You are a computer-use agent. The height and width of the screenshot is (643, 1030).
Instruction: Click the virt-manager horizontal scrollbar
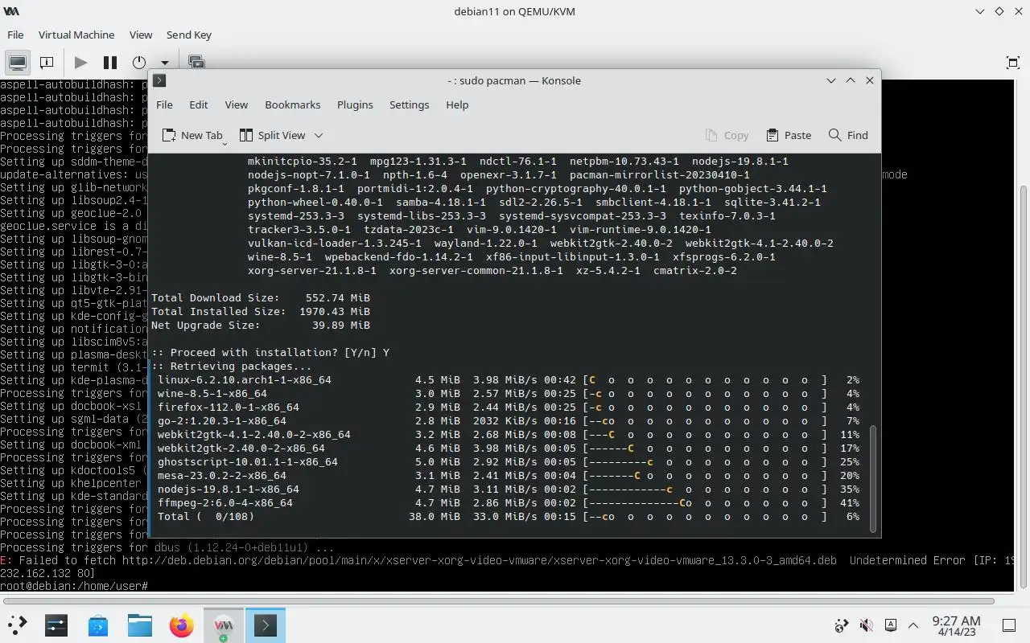499,600
